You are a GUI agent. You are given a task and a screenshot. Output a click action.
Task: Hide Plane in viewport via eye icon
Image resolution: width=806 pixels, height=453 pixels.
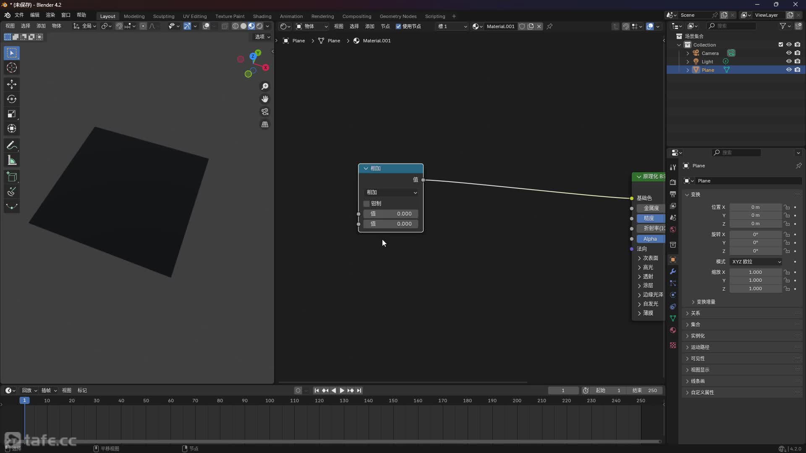pos(789,70)
